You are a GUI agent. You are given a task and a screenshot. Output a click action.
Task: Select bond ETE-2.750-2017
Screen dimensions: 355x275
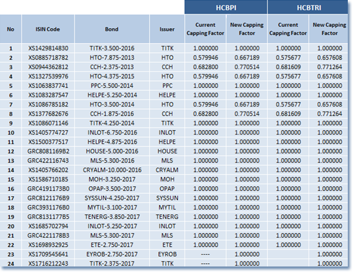pyautogui.click(x=112, y=245)
